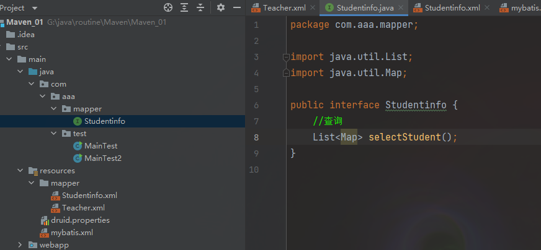Screen dimensions: 541x250
Task: Select the Studentinfo interface in tree
Action: 105,121
